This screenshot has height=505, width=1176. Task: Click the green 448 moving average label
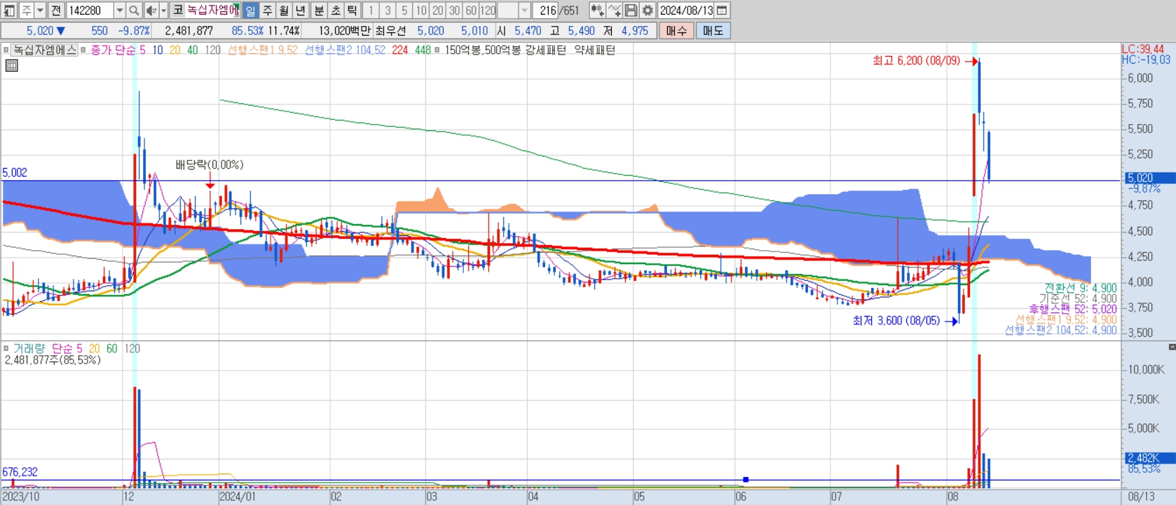[423, 50]
